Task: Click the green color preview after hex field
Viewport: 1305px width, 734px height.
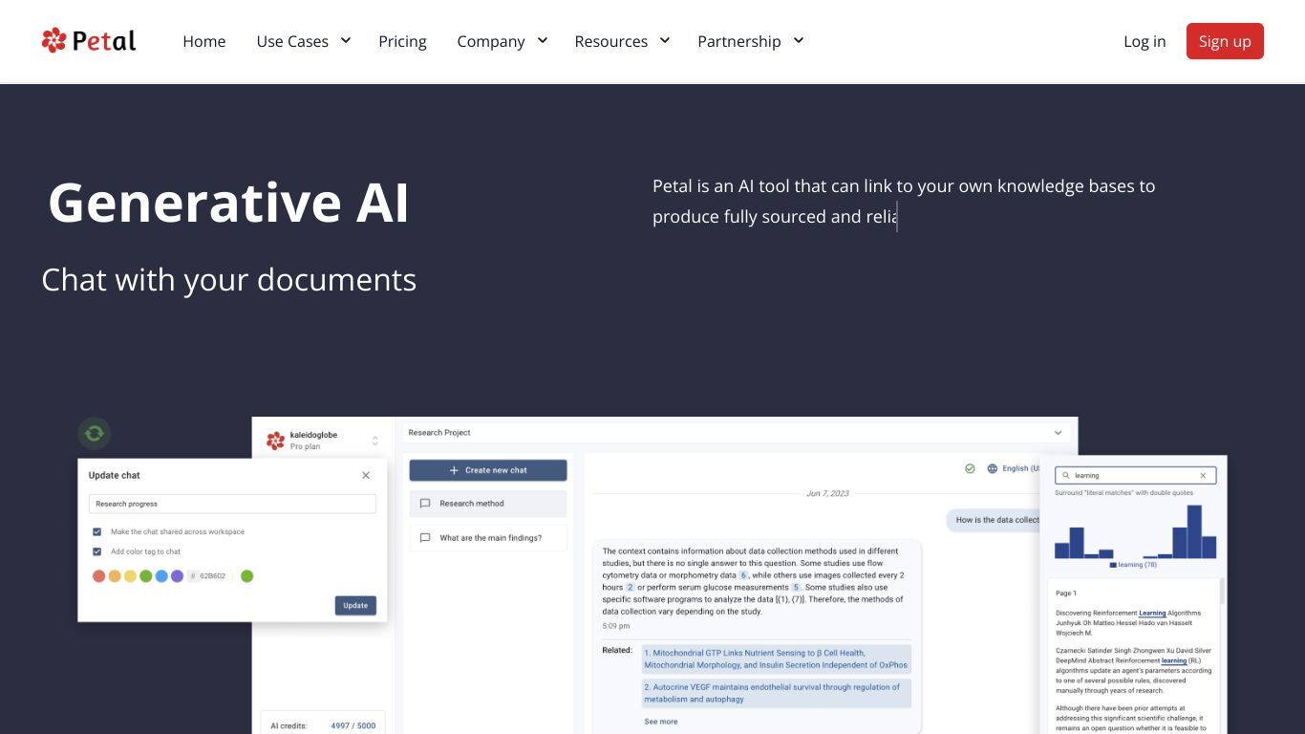Action: point(246,576)
